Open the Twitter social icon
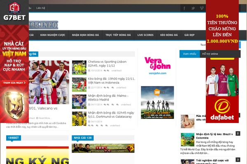 point(193,8)
